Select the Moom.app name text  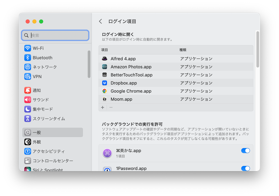121,99
